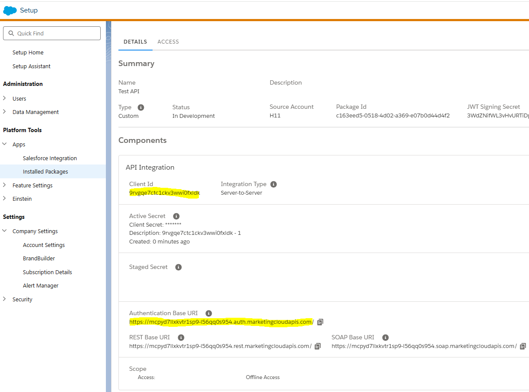Screen dimensions: 529x392
Task: Click Authentication Base URI info icon
Action: tap(208, 313)
